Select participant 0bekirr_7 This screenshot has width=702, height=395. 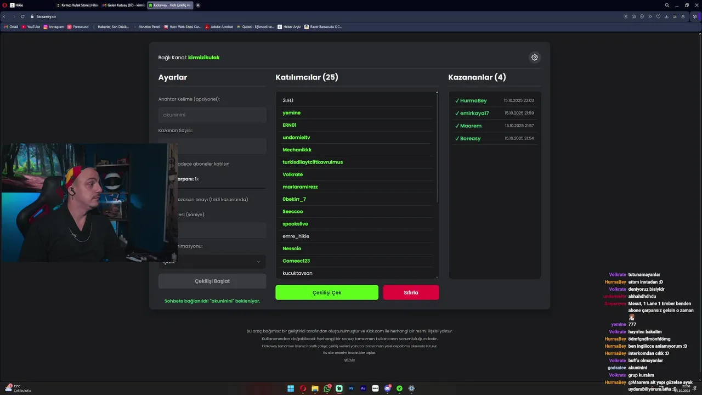pyautogui.click(x=356, y=199)
